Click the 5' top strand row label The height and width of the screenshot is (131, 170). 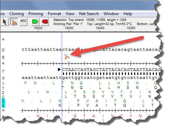pos(3,50)
